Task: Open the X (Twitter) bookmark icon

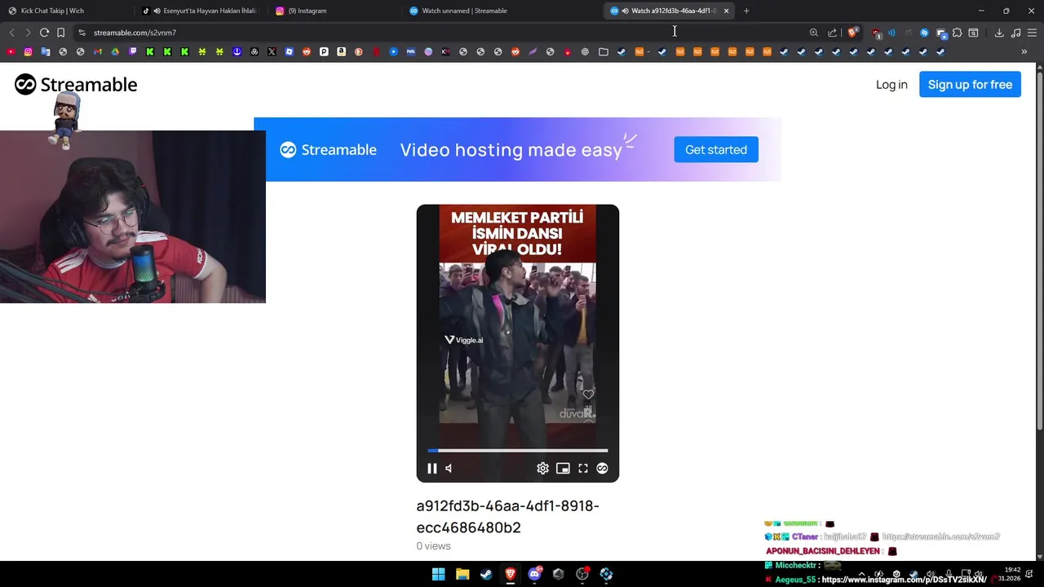Action: [272, 51]
